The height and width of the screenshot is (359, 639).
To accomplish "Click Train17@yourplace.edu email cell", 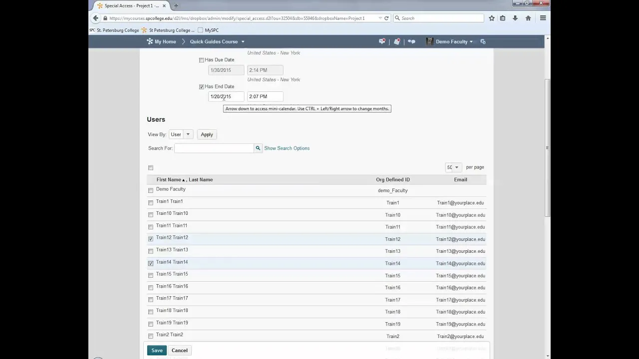I will click(460, 300).
